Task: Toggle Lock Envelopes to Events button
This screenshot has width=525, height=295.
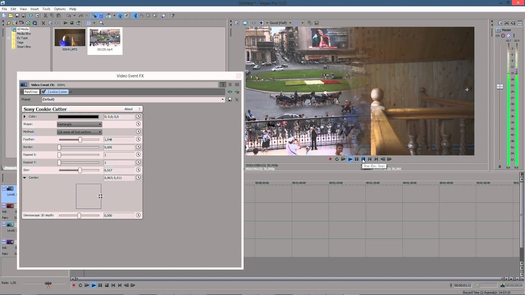Action: click(120, 16)
